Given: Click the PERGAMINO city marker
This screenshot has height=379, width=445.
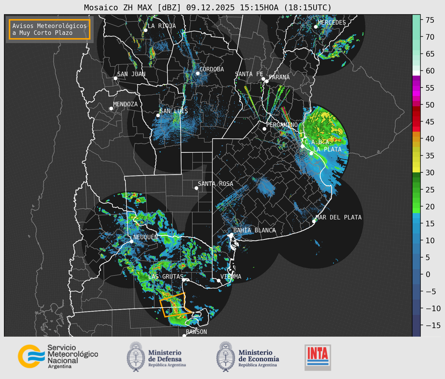Looking at the screenshot, I should 264,129.
